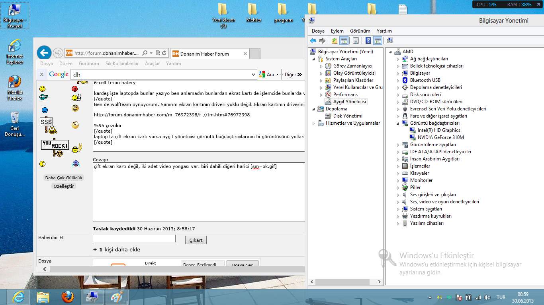The width and height of the screenshot is (544, 305).
Task: Switch to Donanım Haber Forum tab
Action: pos(210,54)
